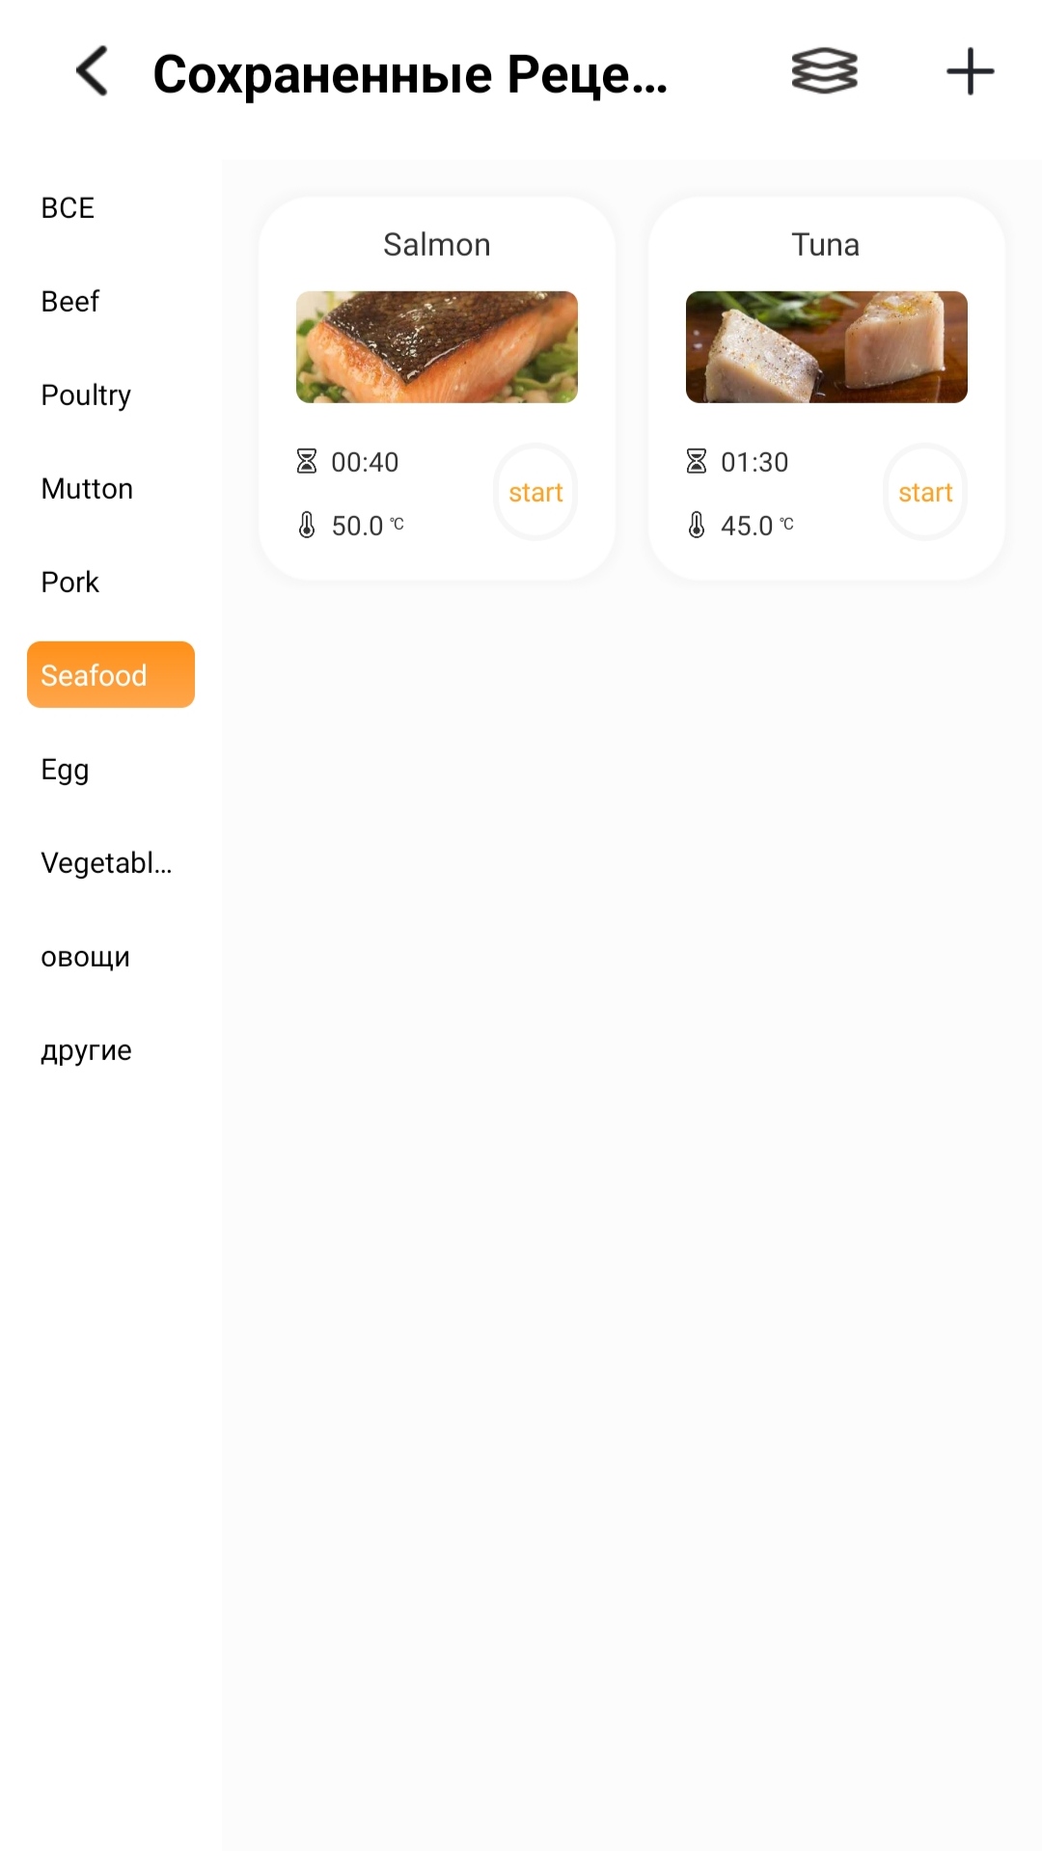
Task: Click the Salmon thermometer icon
Action: coord(307,526)
